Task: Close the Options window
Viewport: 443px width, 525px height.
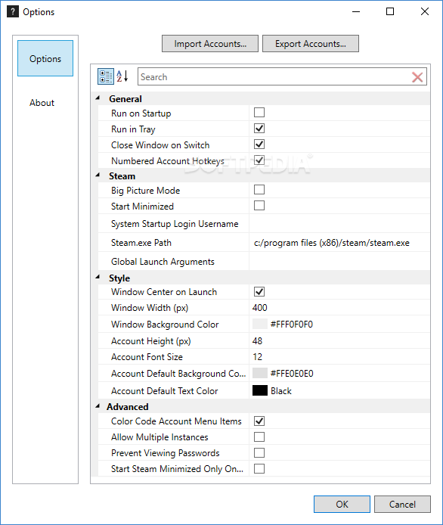Action: pos(425,11)
